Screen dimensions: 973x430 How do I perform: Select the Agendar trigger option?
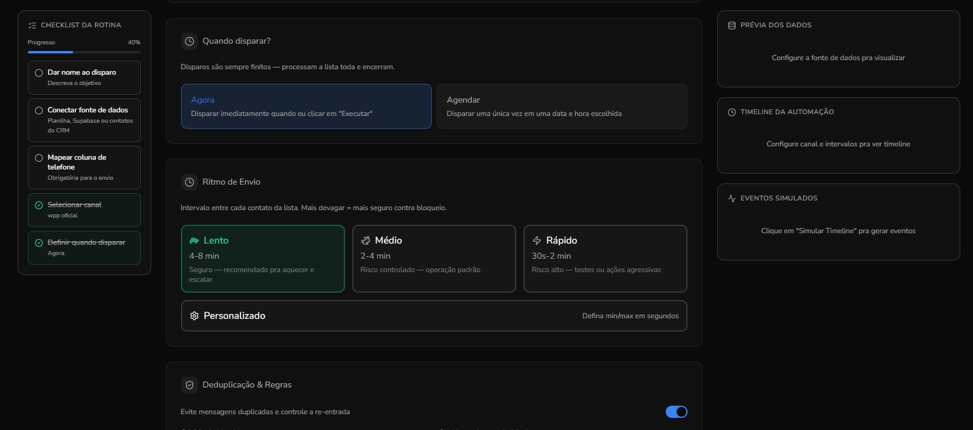[562, 106]
